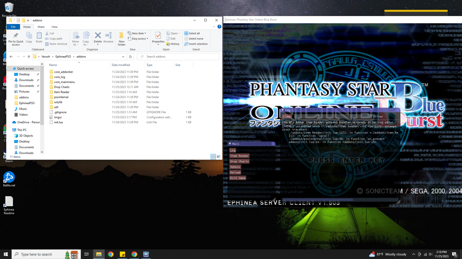The image size is (462, 259).
Task: Open the Easy access dropdown
Action: pyautogui.click(x=138, y=39)
